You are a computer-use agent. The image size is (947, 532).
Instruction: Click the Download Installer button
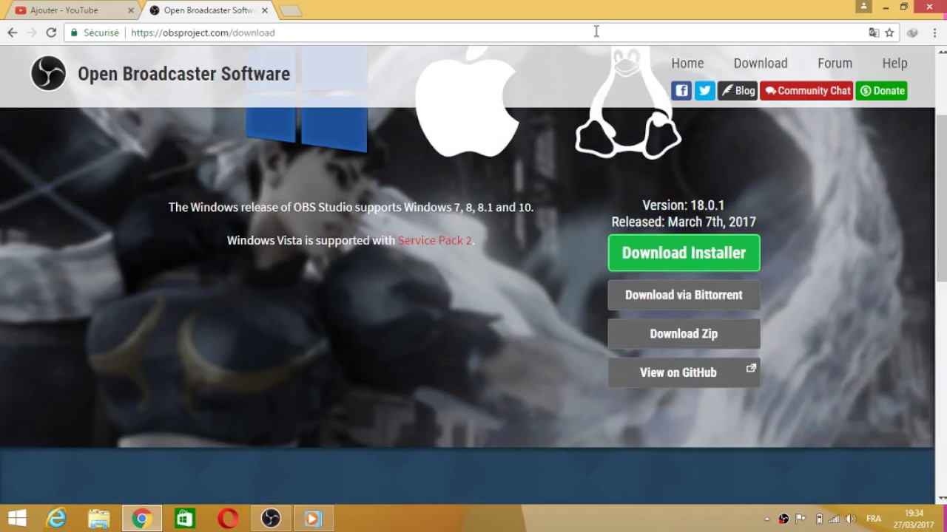[684, 253]
